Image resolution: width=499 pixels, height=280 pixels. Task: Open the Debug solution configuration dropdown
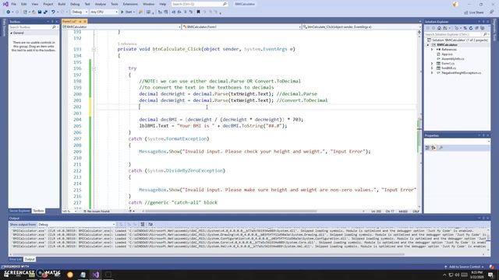[x=80, y=12]
